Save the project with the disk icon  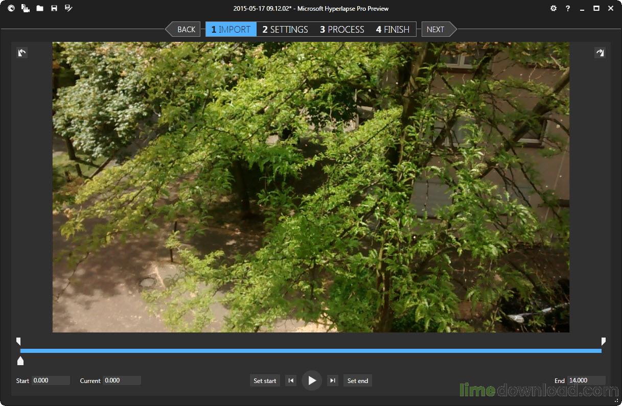point(54,8)
